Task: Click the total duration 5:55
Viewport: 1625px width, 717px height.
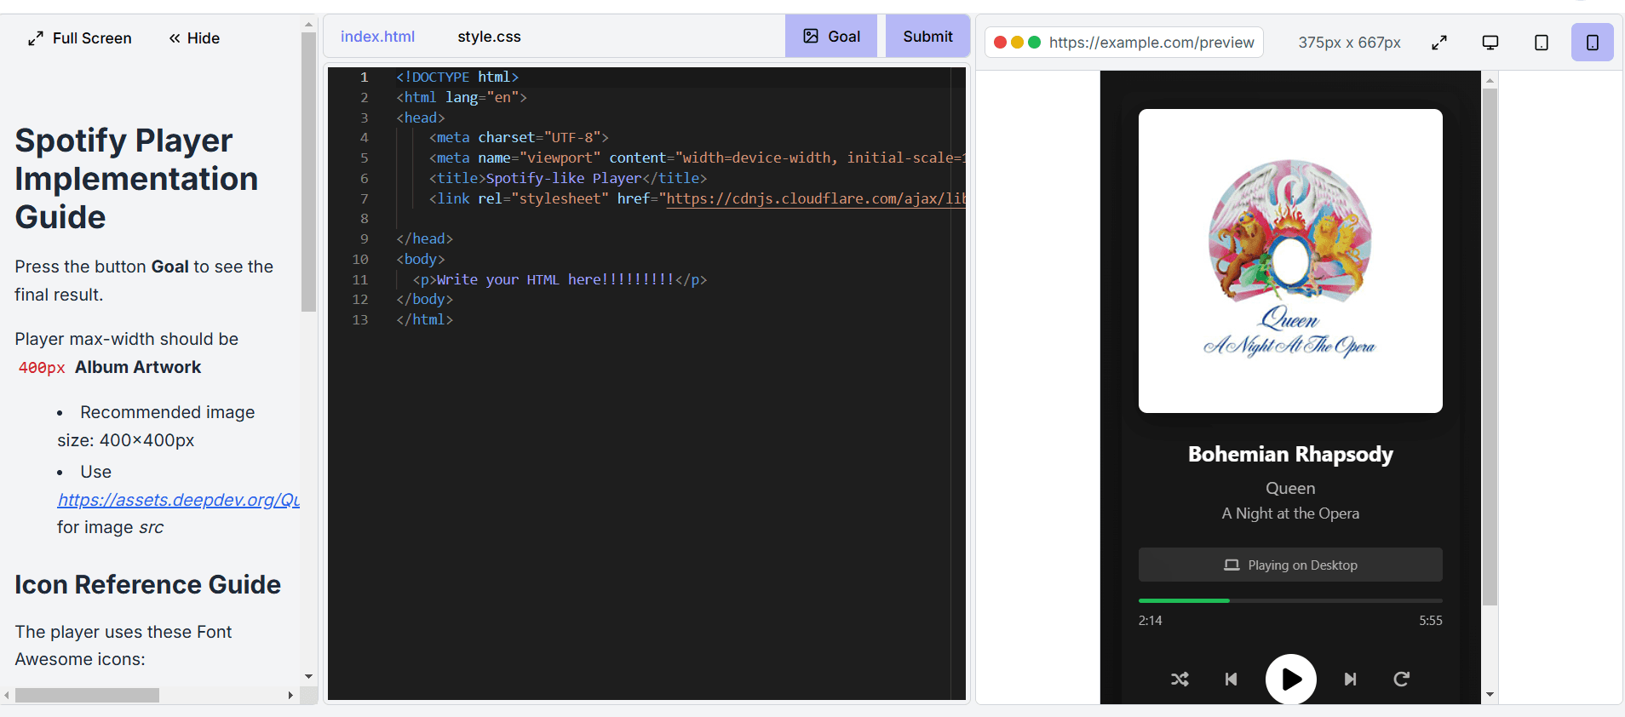Action: point(1431,621)
